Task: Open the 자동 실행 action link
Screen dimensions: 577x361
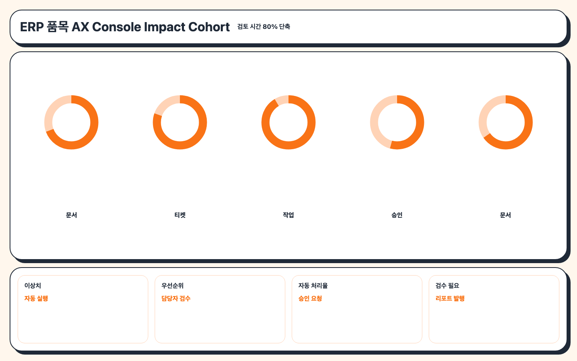Action: pos(36,298)
